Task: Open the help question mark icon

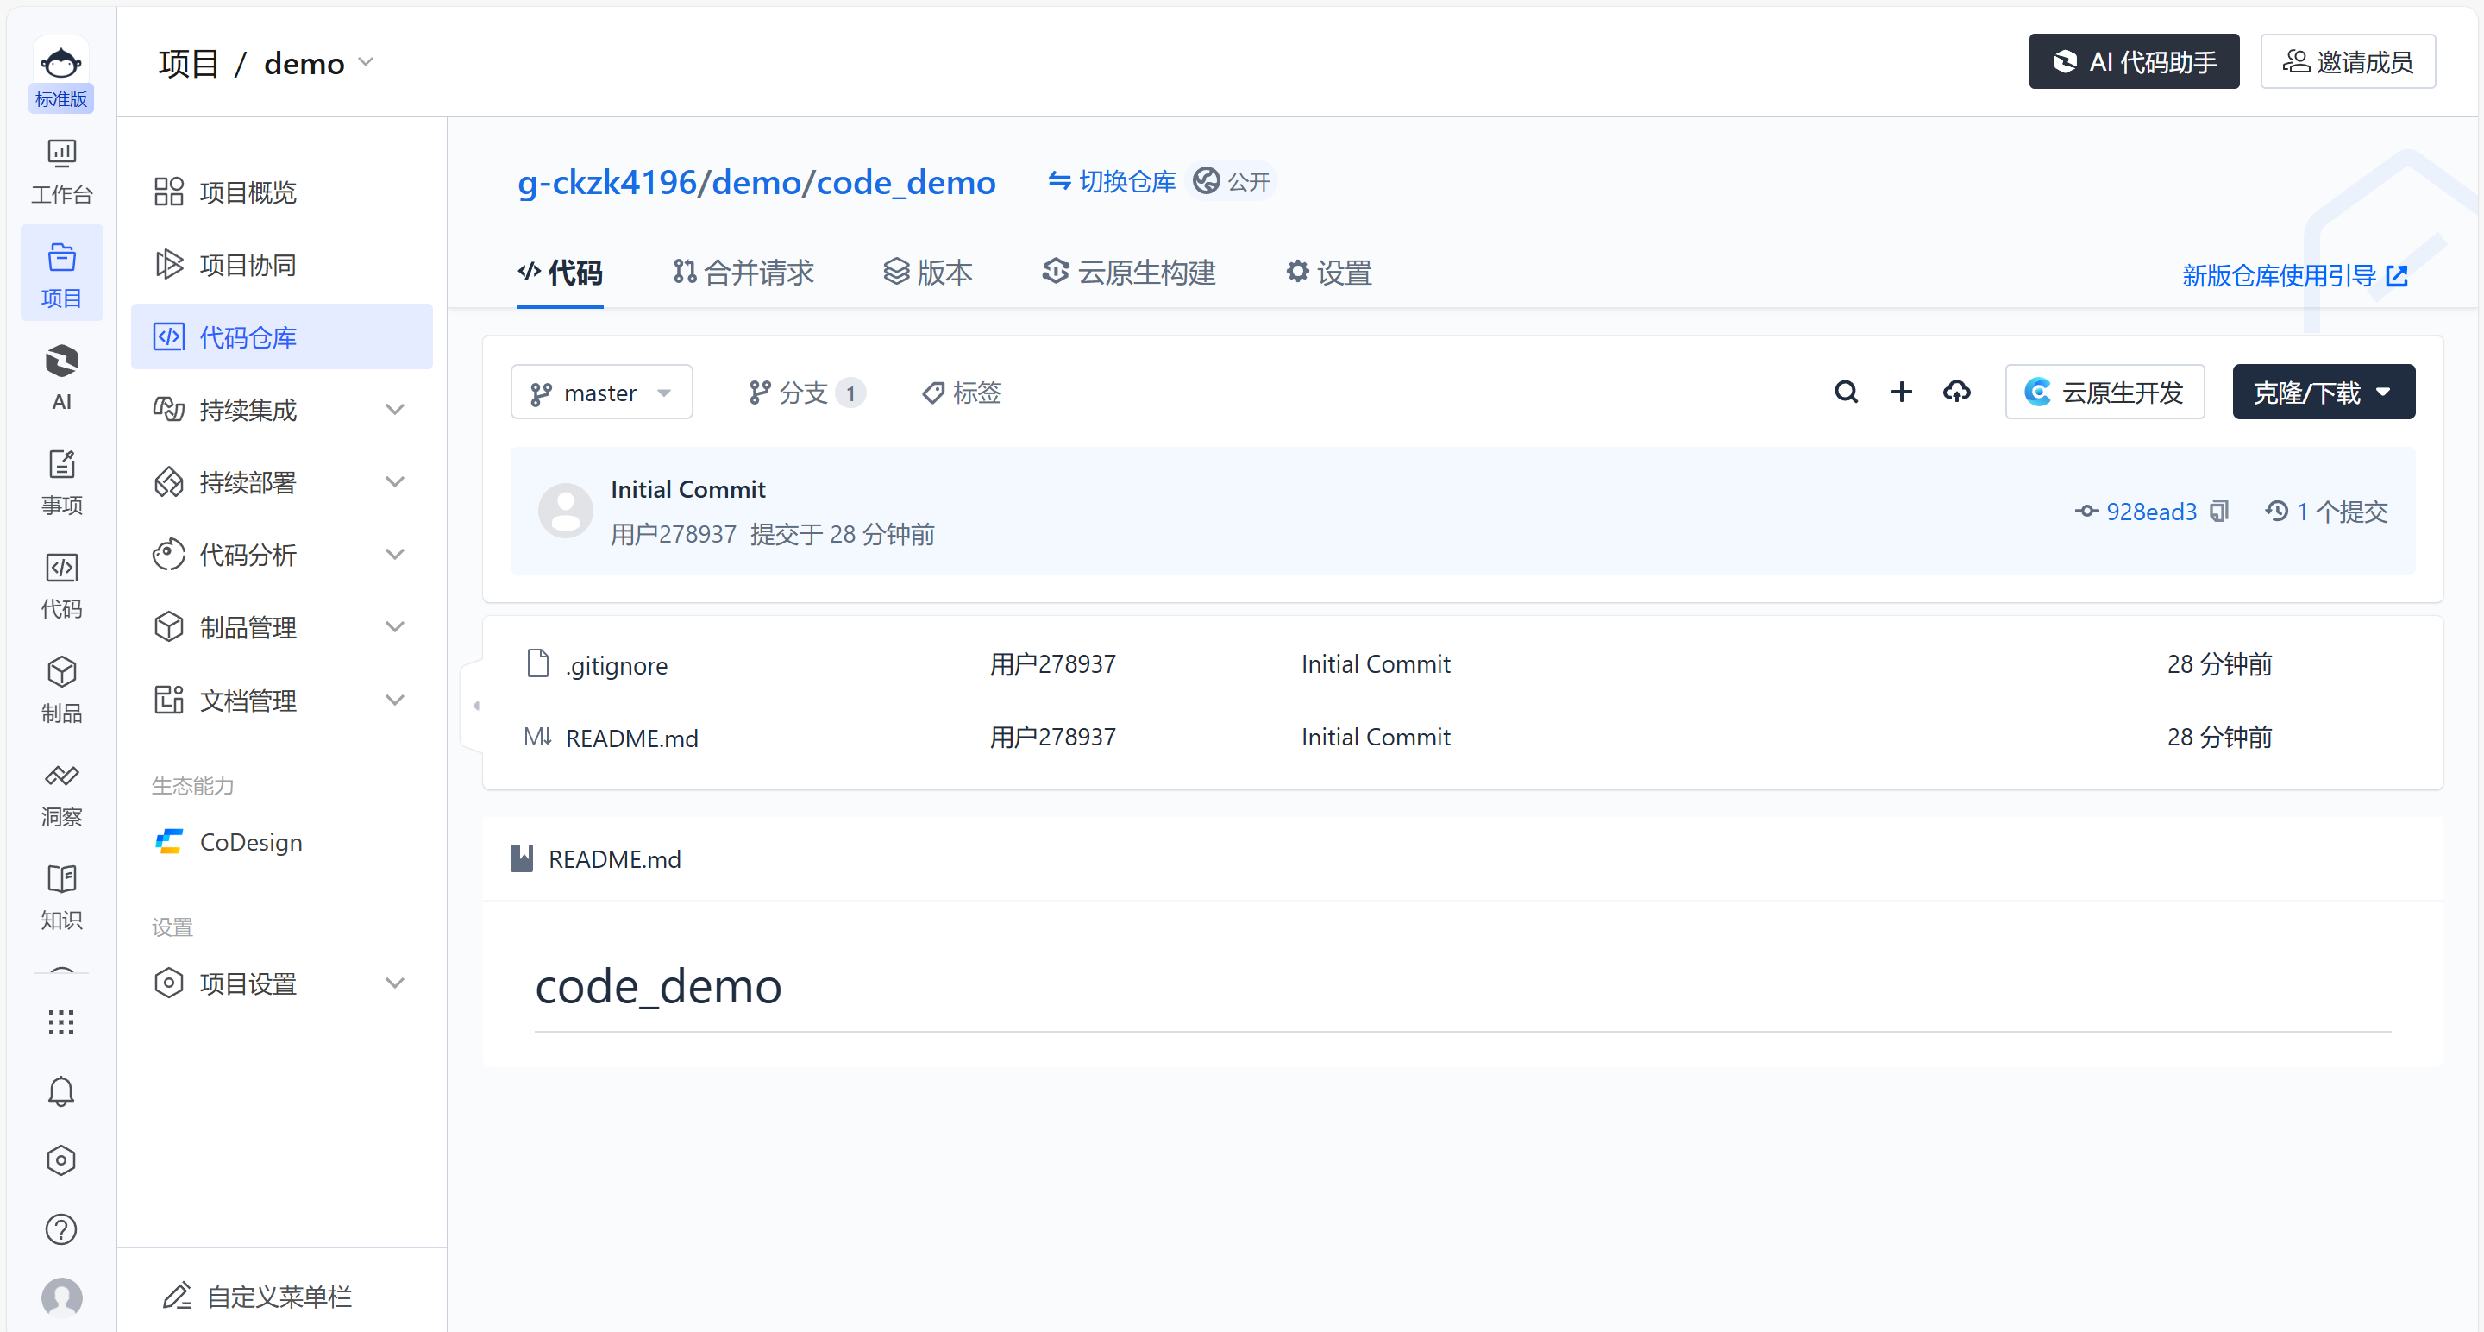Action: click(x=60, y=1228)
